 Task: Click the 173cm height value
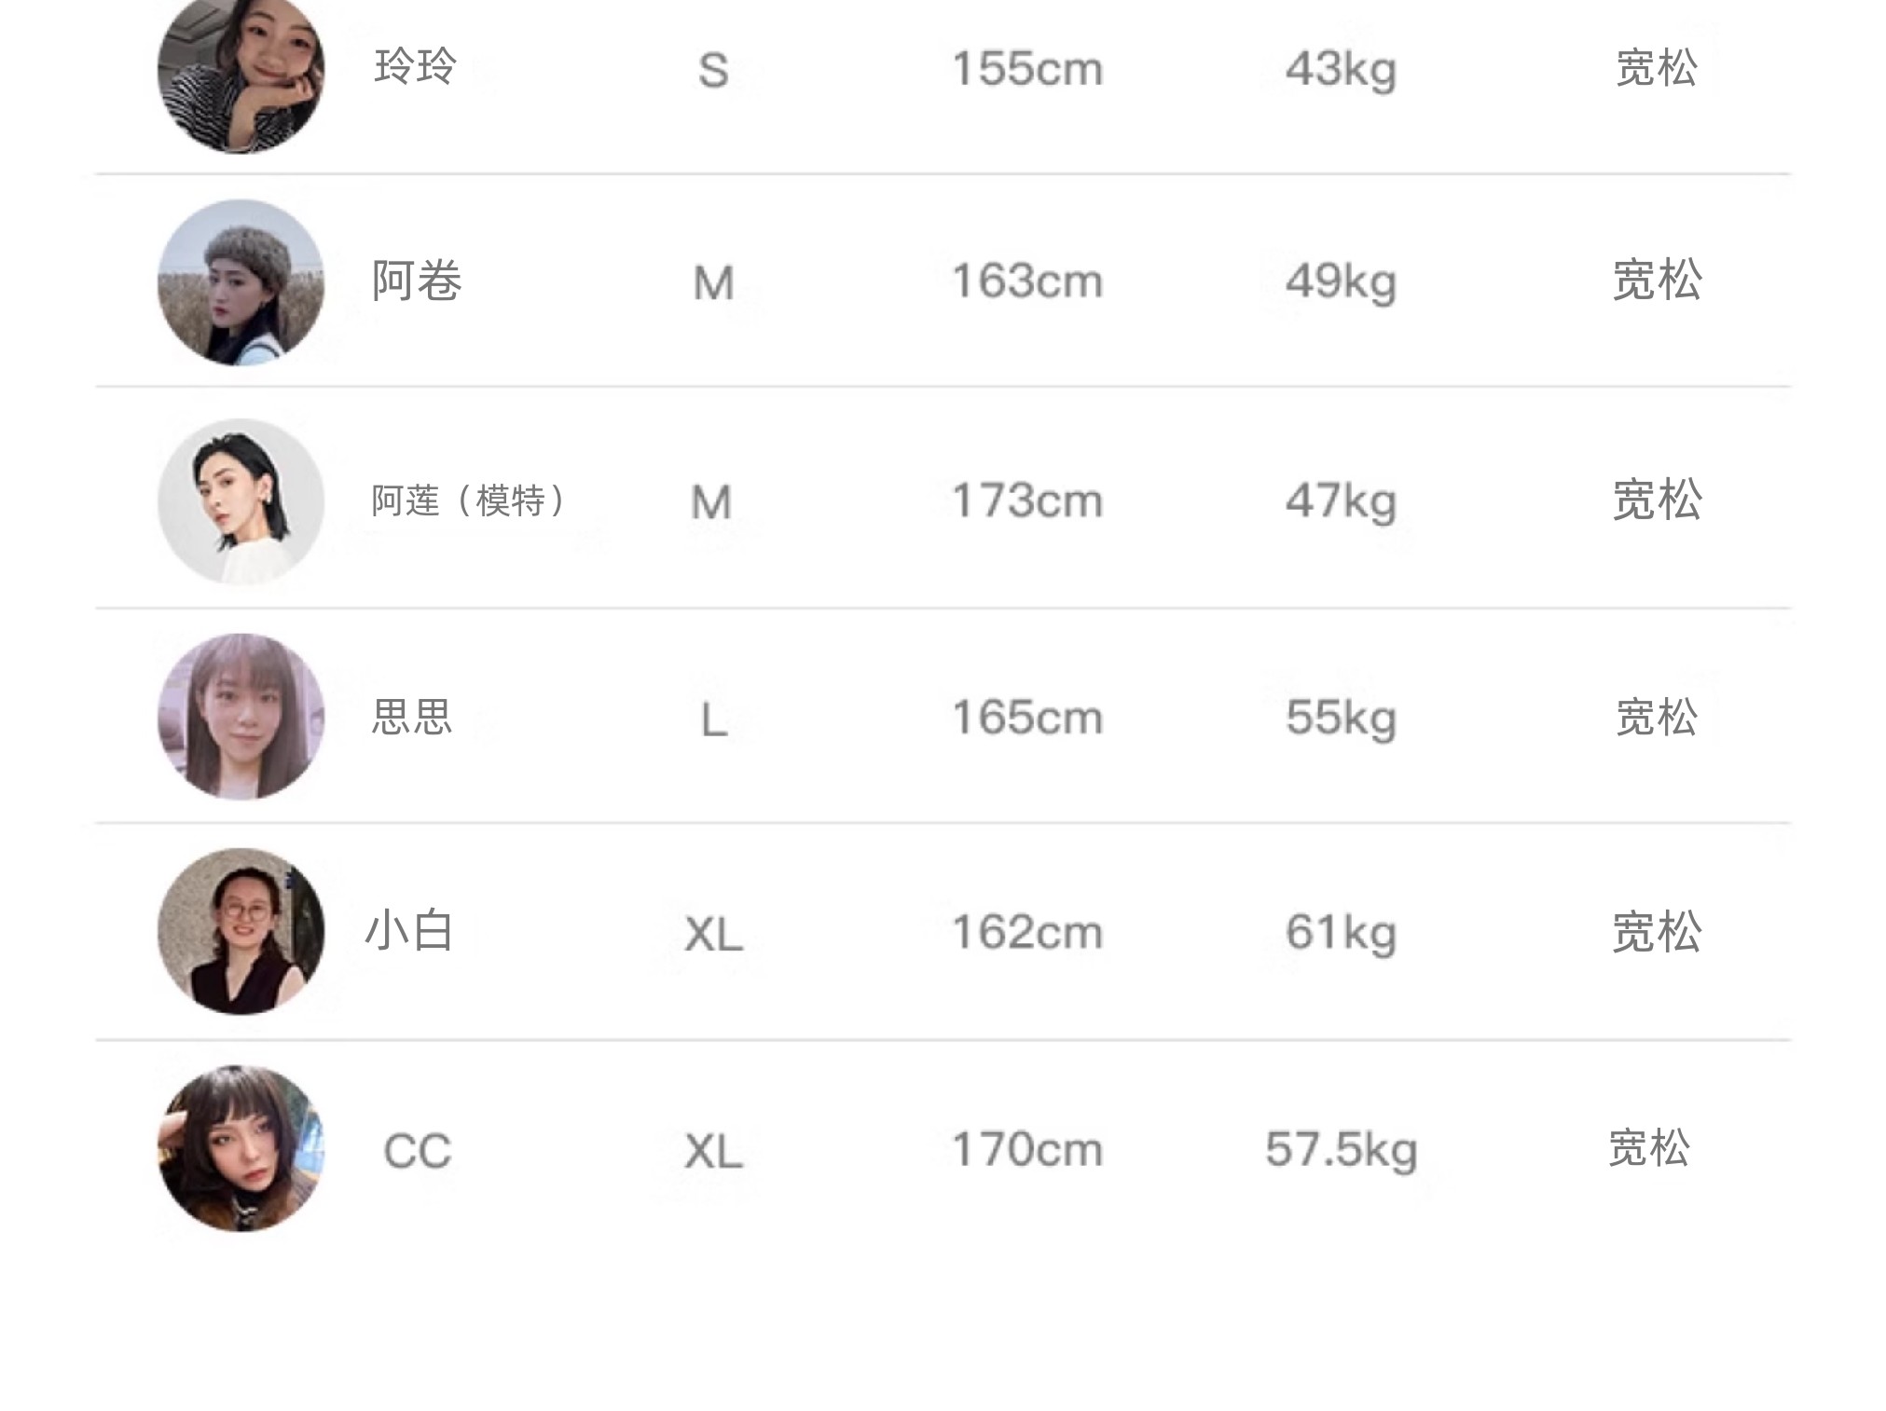pyautogui.click(x=1026, y=501)
